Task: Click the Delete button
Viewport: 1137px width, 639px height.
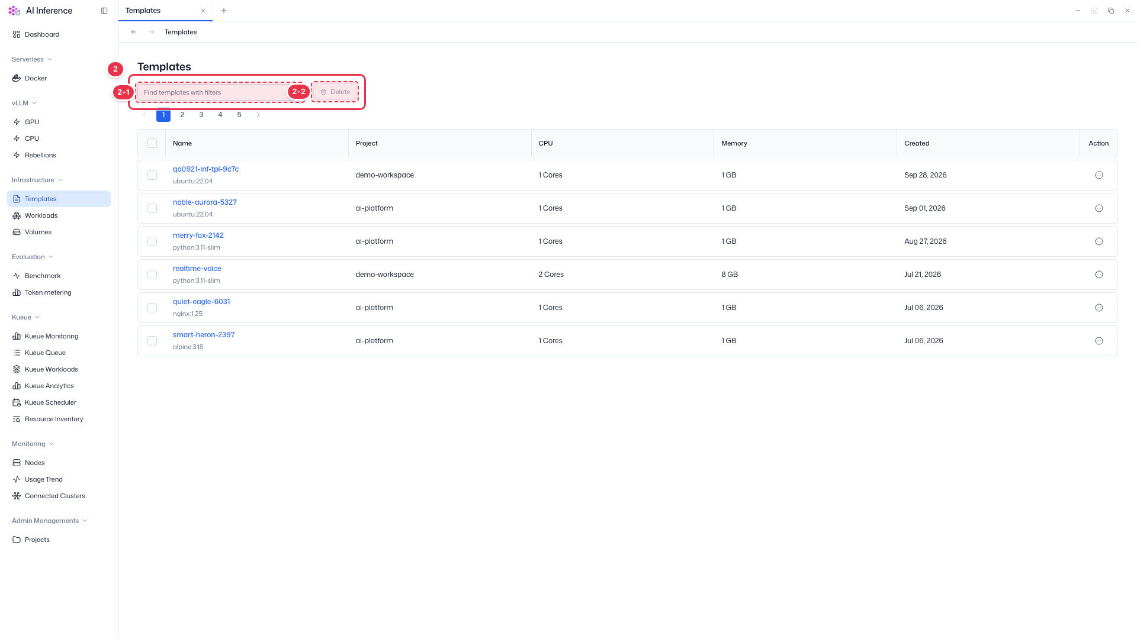Action: (x=335, y=92)
